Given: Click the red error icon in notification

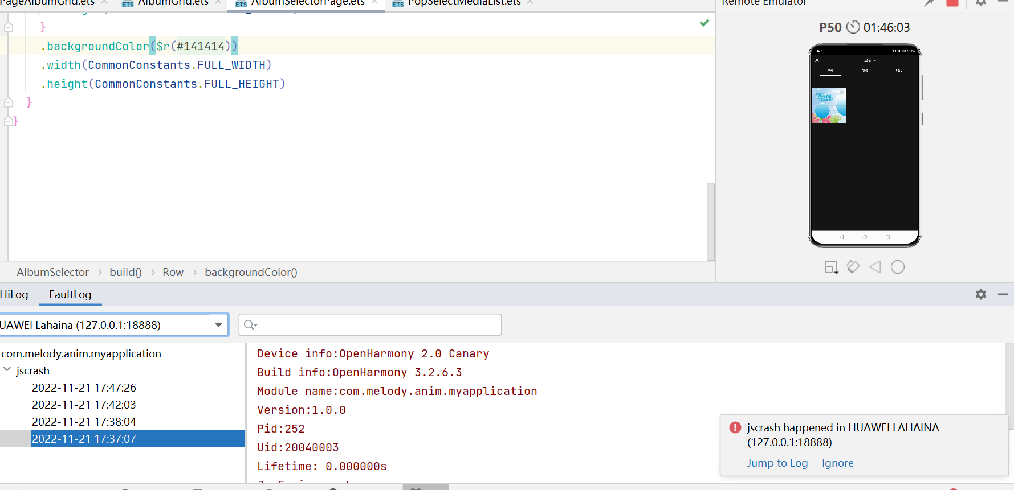Looking at the screenshot, I should click(x=735, y=427).
